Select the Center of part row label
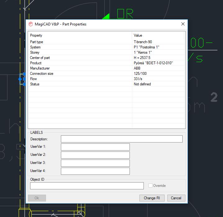 point(40,58)
